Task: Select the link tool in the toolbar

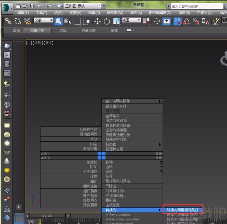Action: coord(8,21)
